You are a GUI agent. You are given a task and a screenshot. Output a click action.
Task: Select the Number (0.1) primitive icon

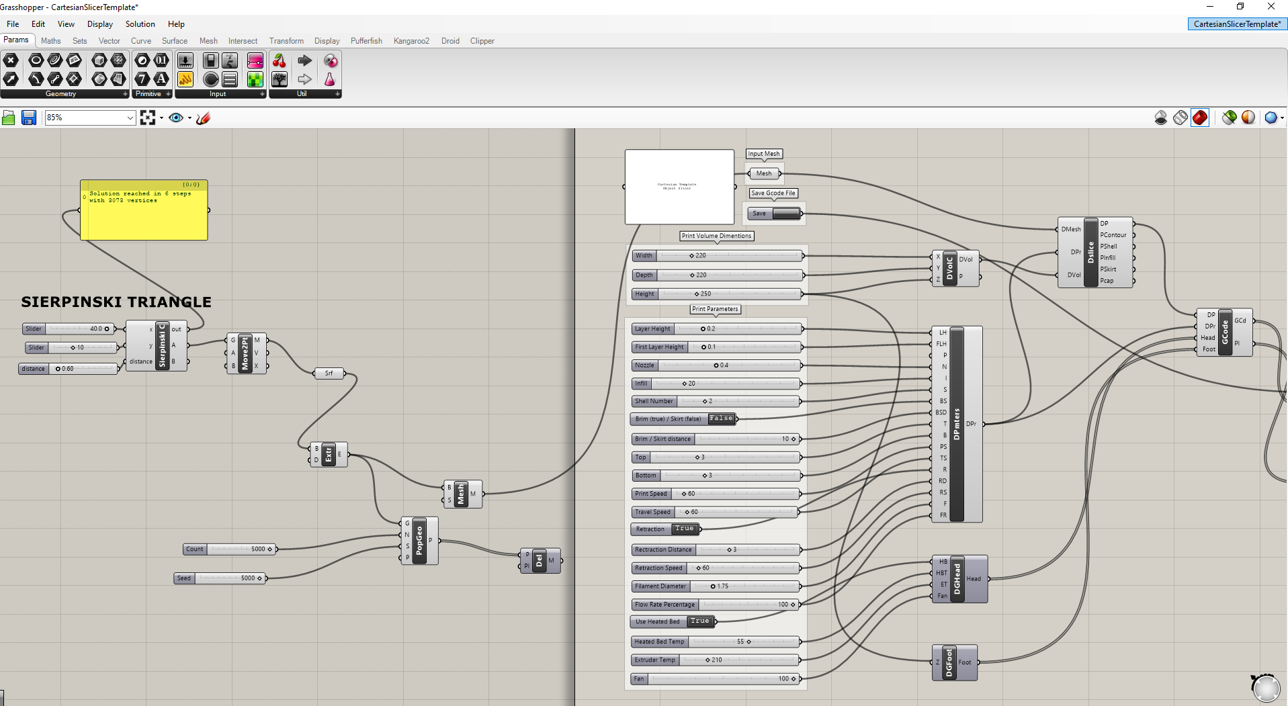161,60
